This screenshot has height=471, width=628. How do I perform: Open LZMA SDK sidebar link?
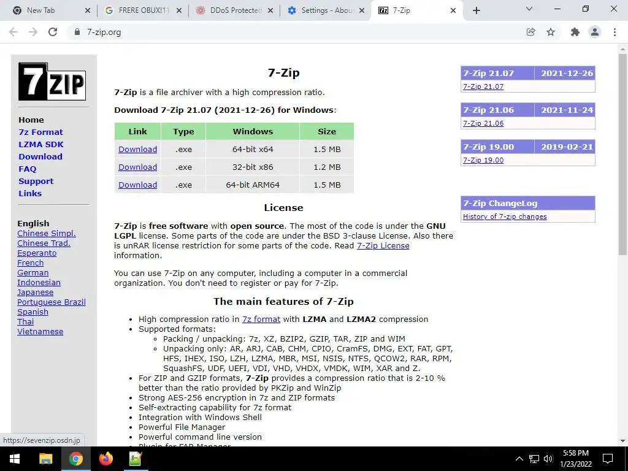pos(41,145)
